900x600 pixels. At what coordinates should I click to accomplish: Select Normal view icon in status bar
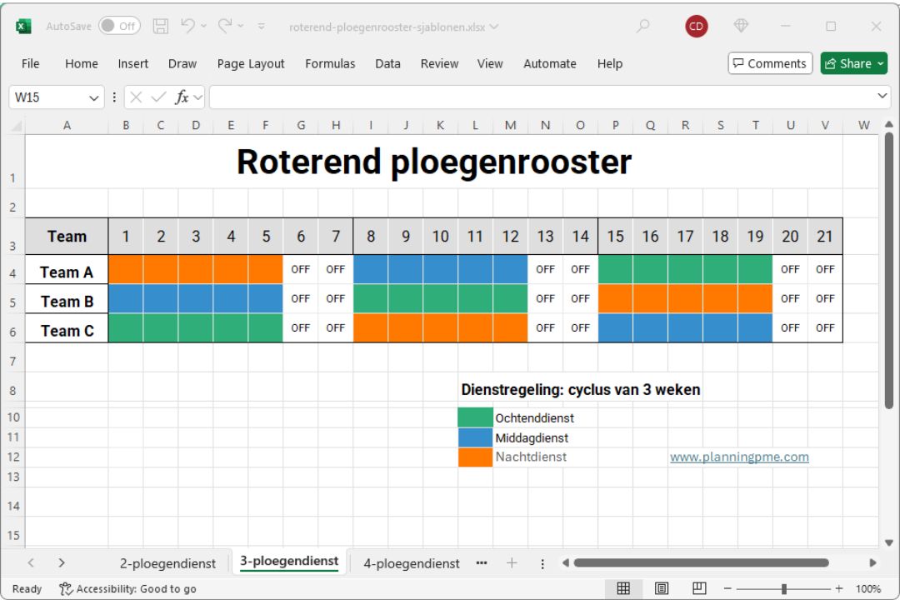coord(623,588)
